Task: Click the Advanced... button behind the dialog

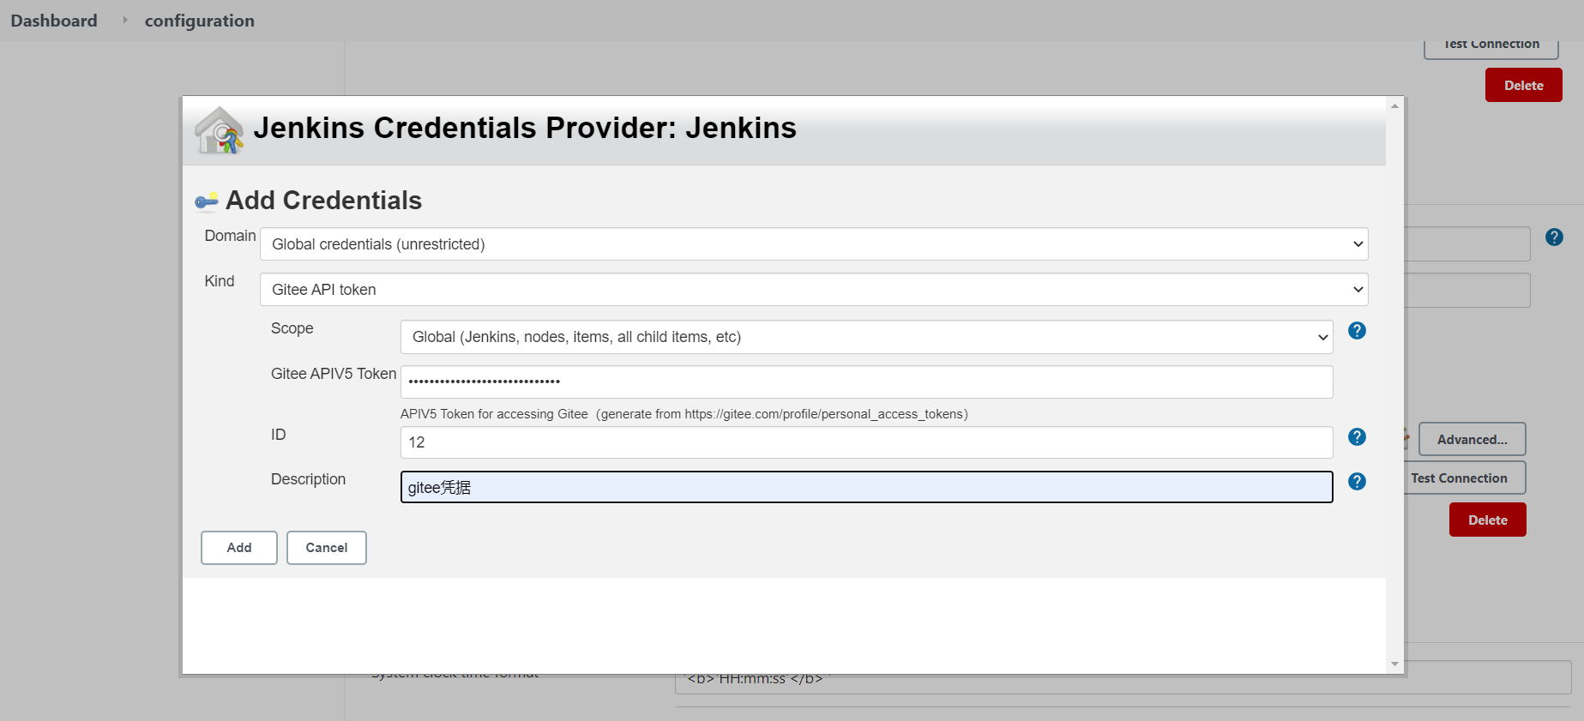Action: point(1472,439)
